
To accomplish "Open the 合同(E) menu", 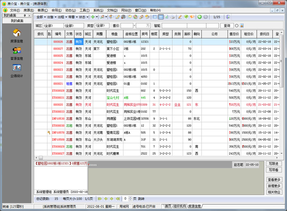I will 56,10.
